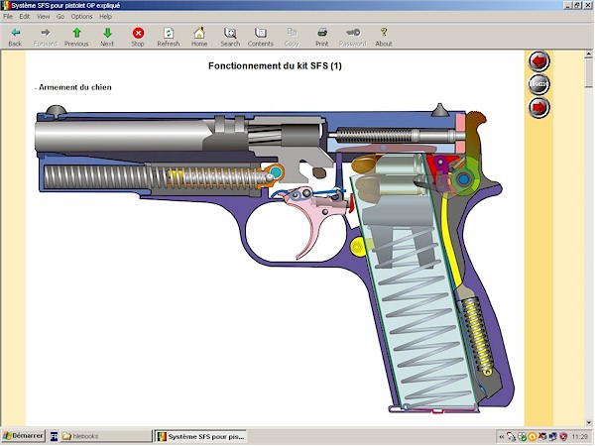Open the Help menu

coord(105,16)
